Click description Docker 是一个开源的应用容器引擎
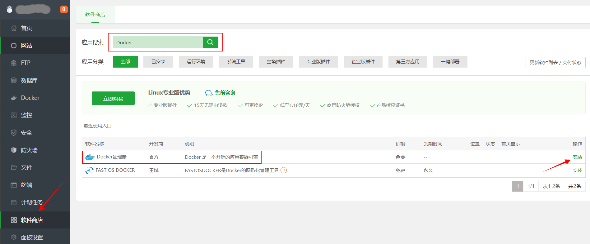This screenshot has width=590, height=244. 221,157
